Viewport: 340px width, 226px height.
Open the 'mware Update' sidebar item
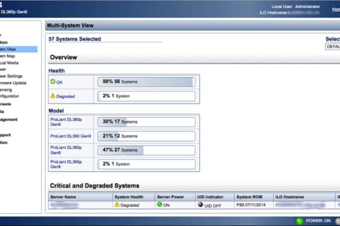click(x=13, y=83)
